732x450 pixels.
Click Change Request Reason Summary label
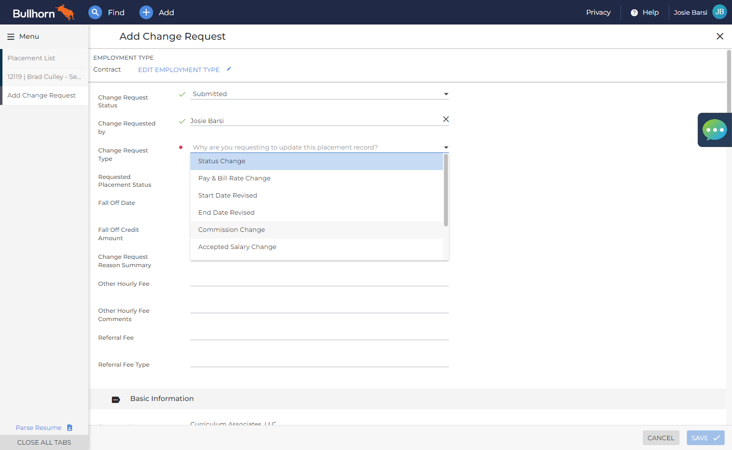(x=125, y=261)
